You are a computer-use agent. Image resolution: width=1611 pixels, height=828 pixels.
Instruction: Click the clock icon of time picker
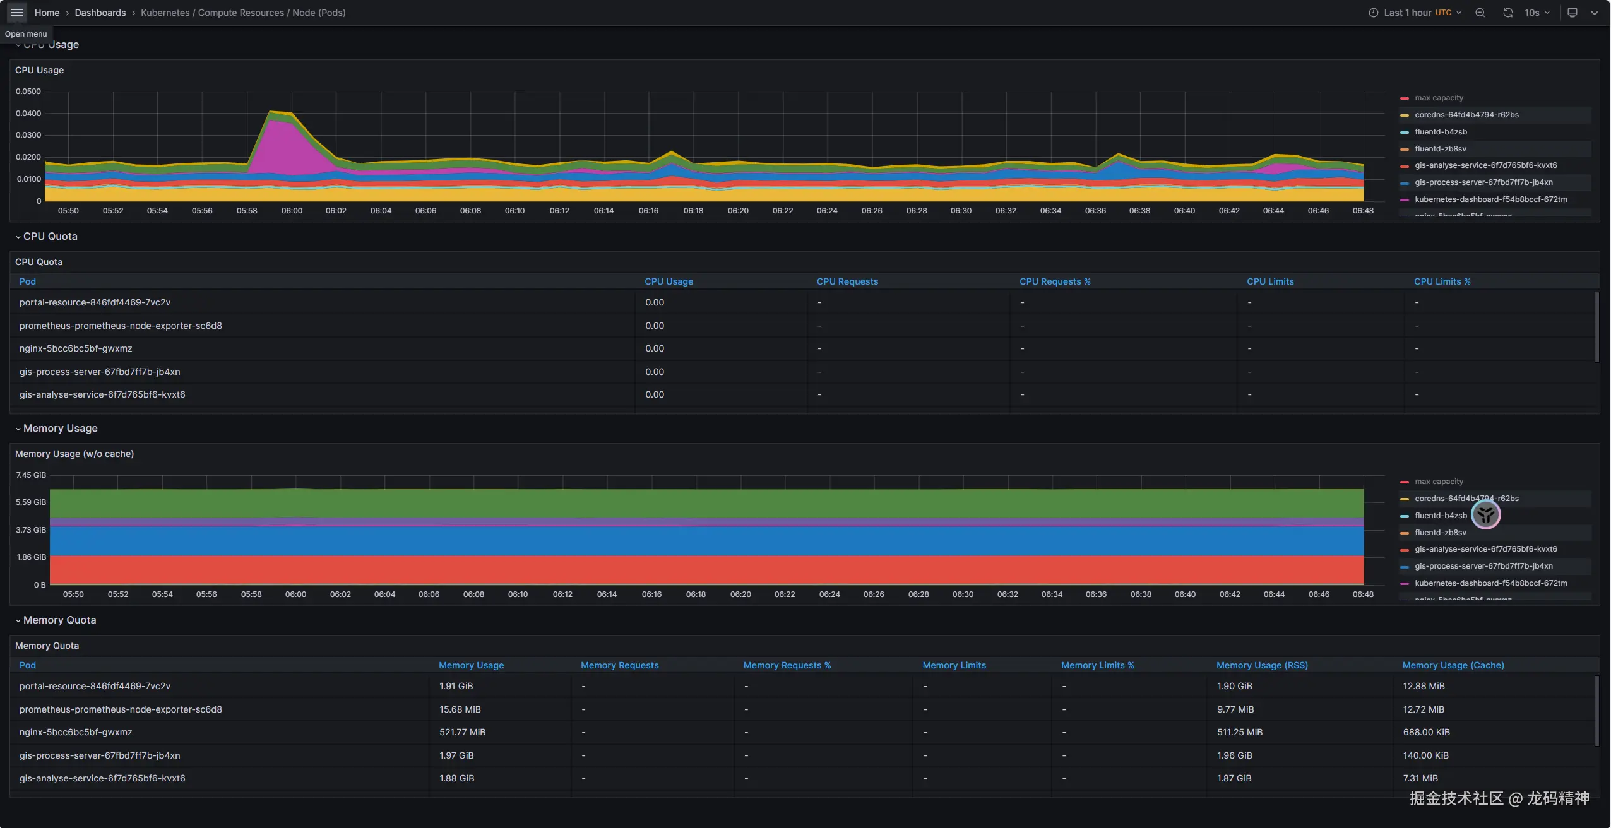pyautogui.click(x=1373, y=13)
